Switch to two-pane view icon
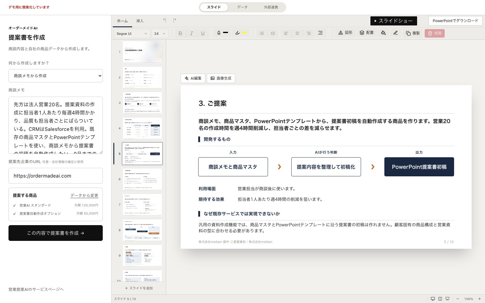 coord(440,299)
